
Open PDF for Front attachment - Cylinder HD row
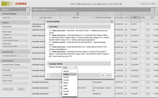pyautogui.click(x=148, y=88)
